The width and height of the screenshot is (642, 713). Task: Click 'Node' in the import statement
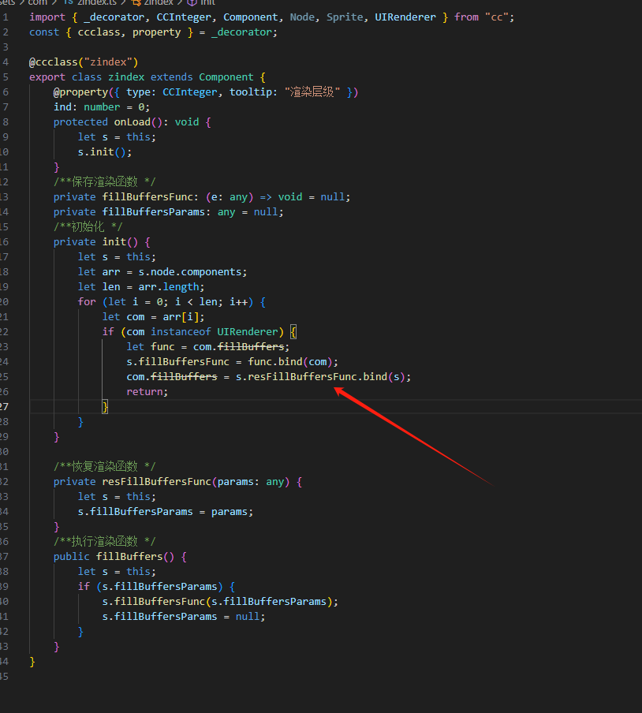click(302, 17)
